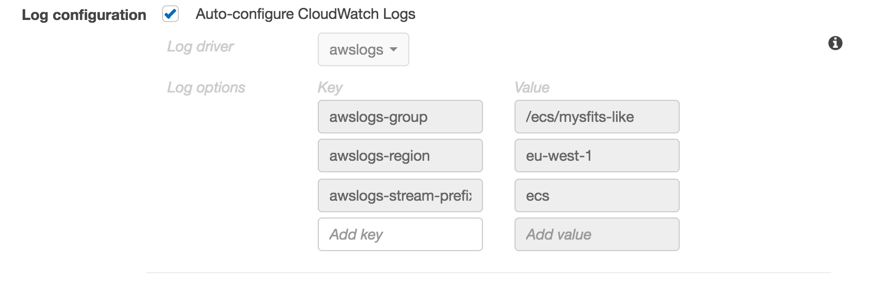Click the /ecs/mysfits-like value field
Viewport: 887px width, 290px height.
point(597,117)
